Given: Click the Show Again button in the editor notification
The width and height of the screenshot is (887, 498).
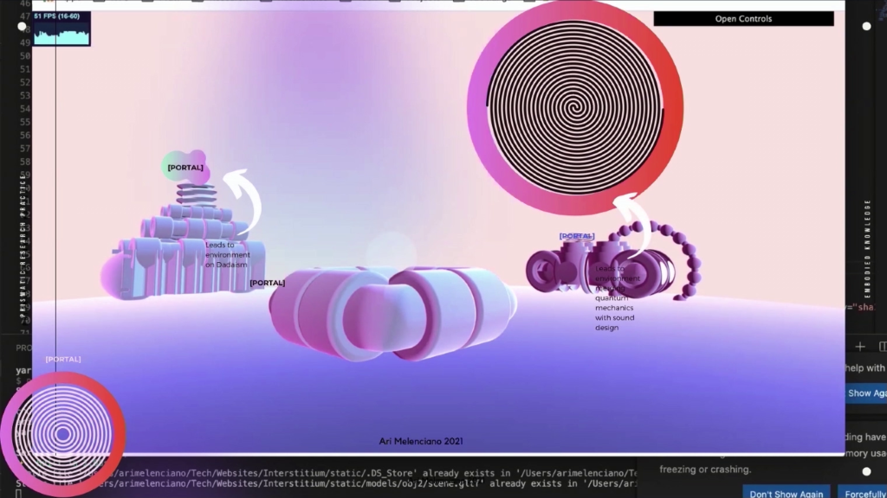Looking at the screenshot, I should tap(866, 393).
